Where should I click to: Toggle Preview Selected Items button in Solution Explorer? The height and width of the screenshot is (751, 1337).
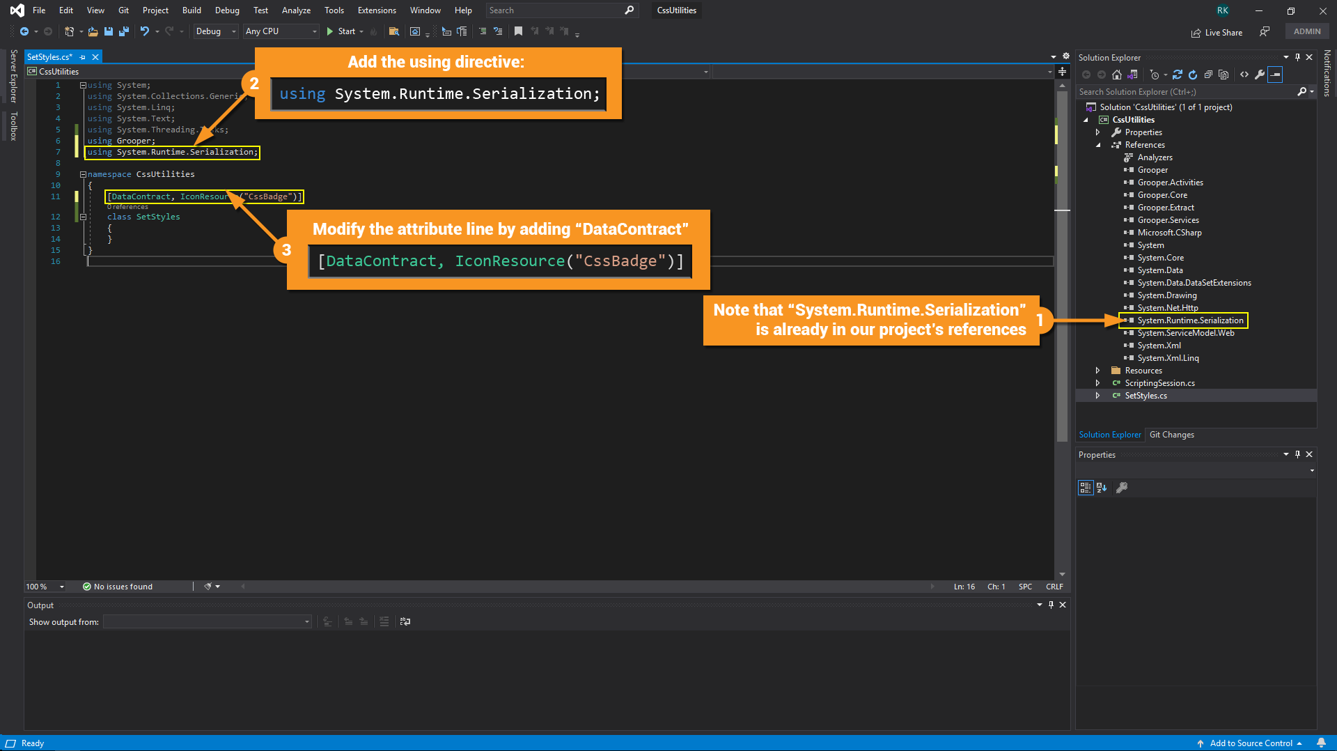pyautogui.click(x=1275, y=75)
